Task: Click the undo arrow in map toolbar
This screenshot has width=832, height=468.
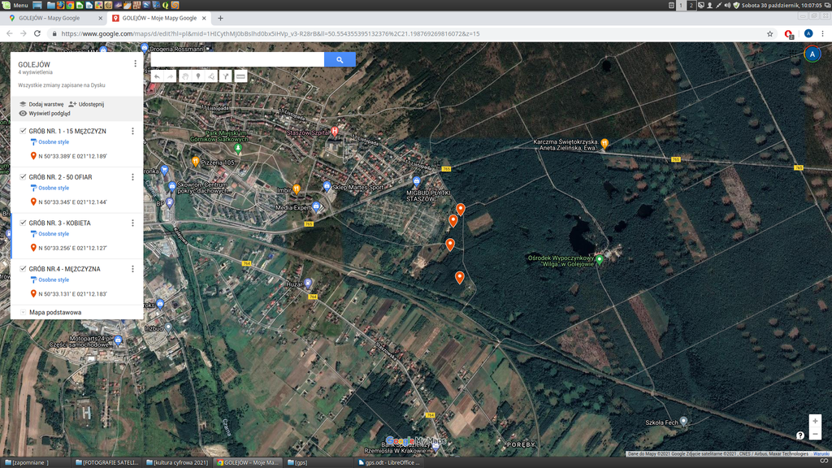Action: [157, 76]
